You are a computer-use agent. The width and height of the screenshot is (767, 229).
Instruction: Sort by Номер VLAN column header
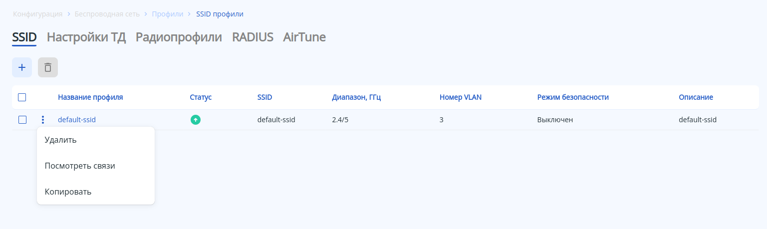pos(460,97)
